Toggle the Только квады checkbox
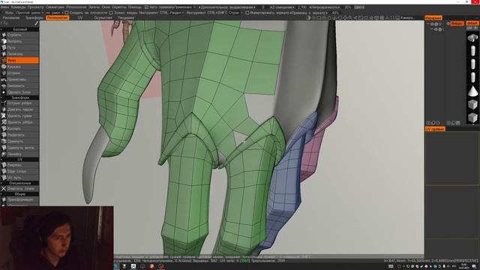Screen dimensions: 480x270 coord(111,13)
